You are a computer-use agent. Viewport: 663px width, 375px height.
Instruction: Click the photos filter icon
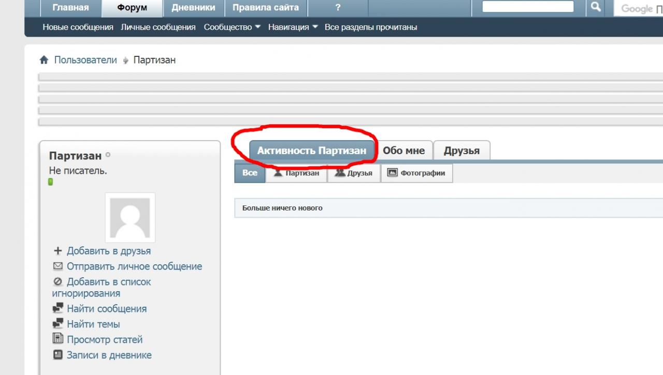pos(392,173)
